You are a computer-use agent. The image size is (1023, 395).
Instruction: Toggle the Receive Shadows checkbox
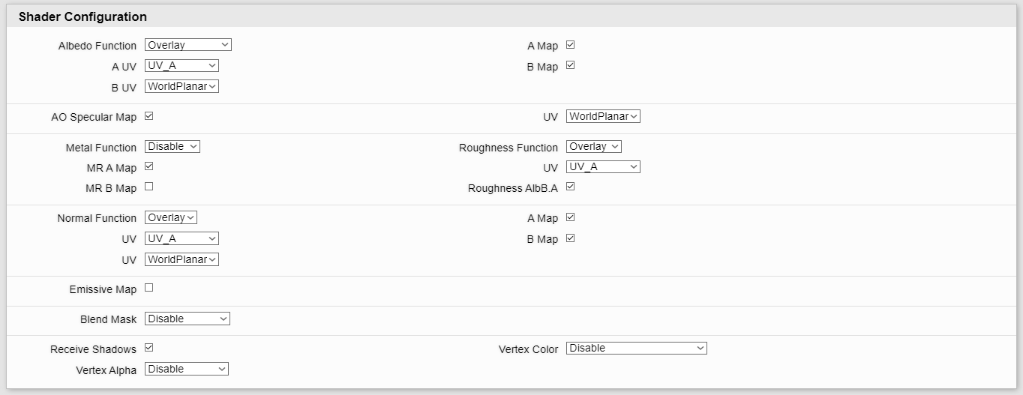(148, 348)
